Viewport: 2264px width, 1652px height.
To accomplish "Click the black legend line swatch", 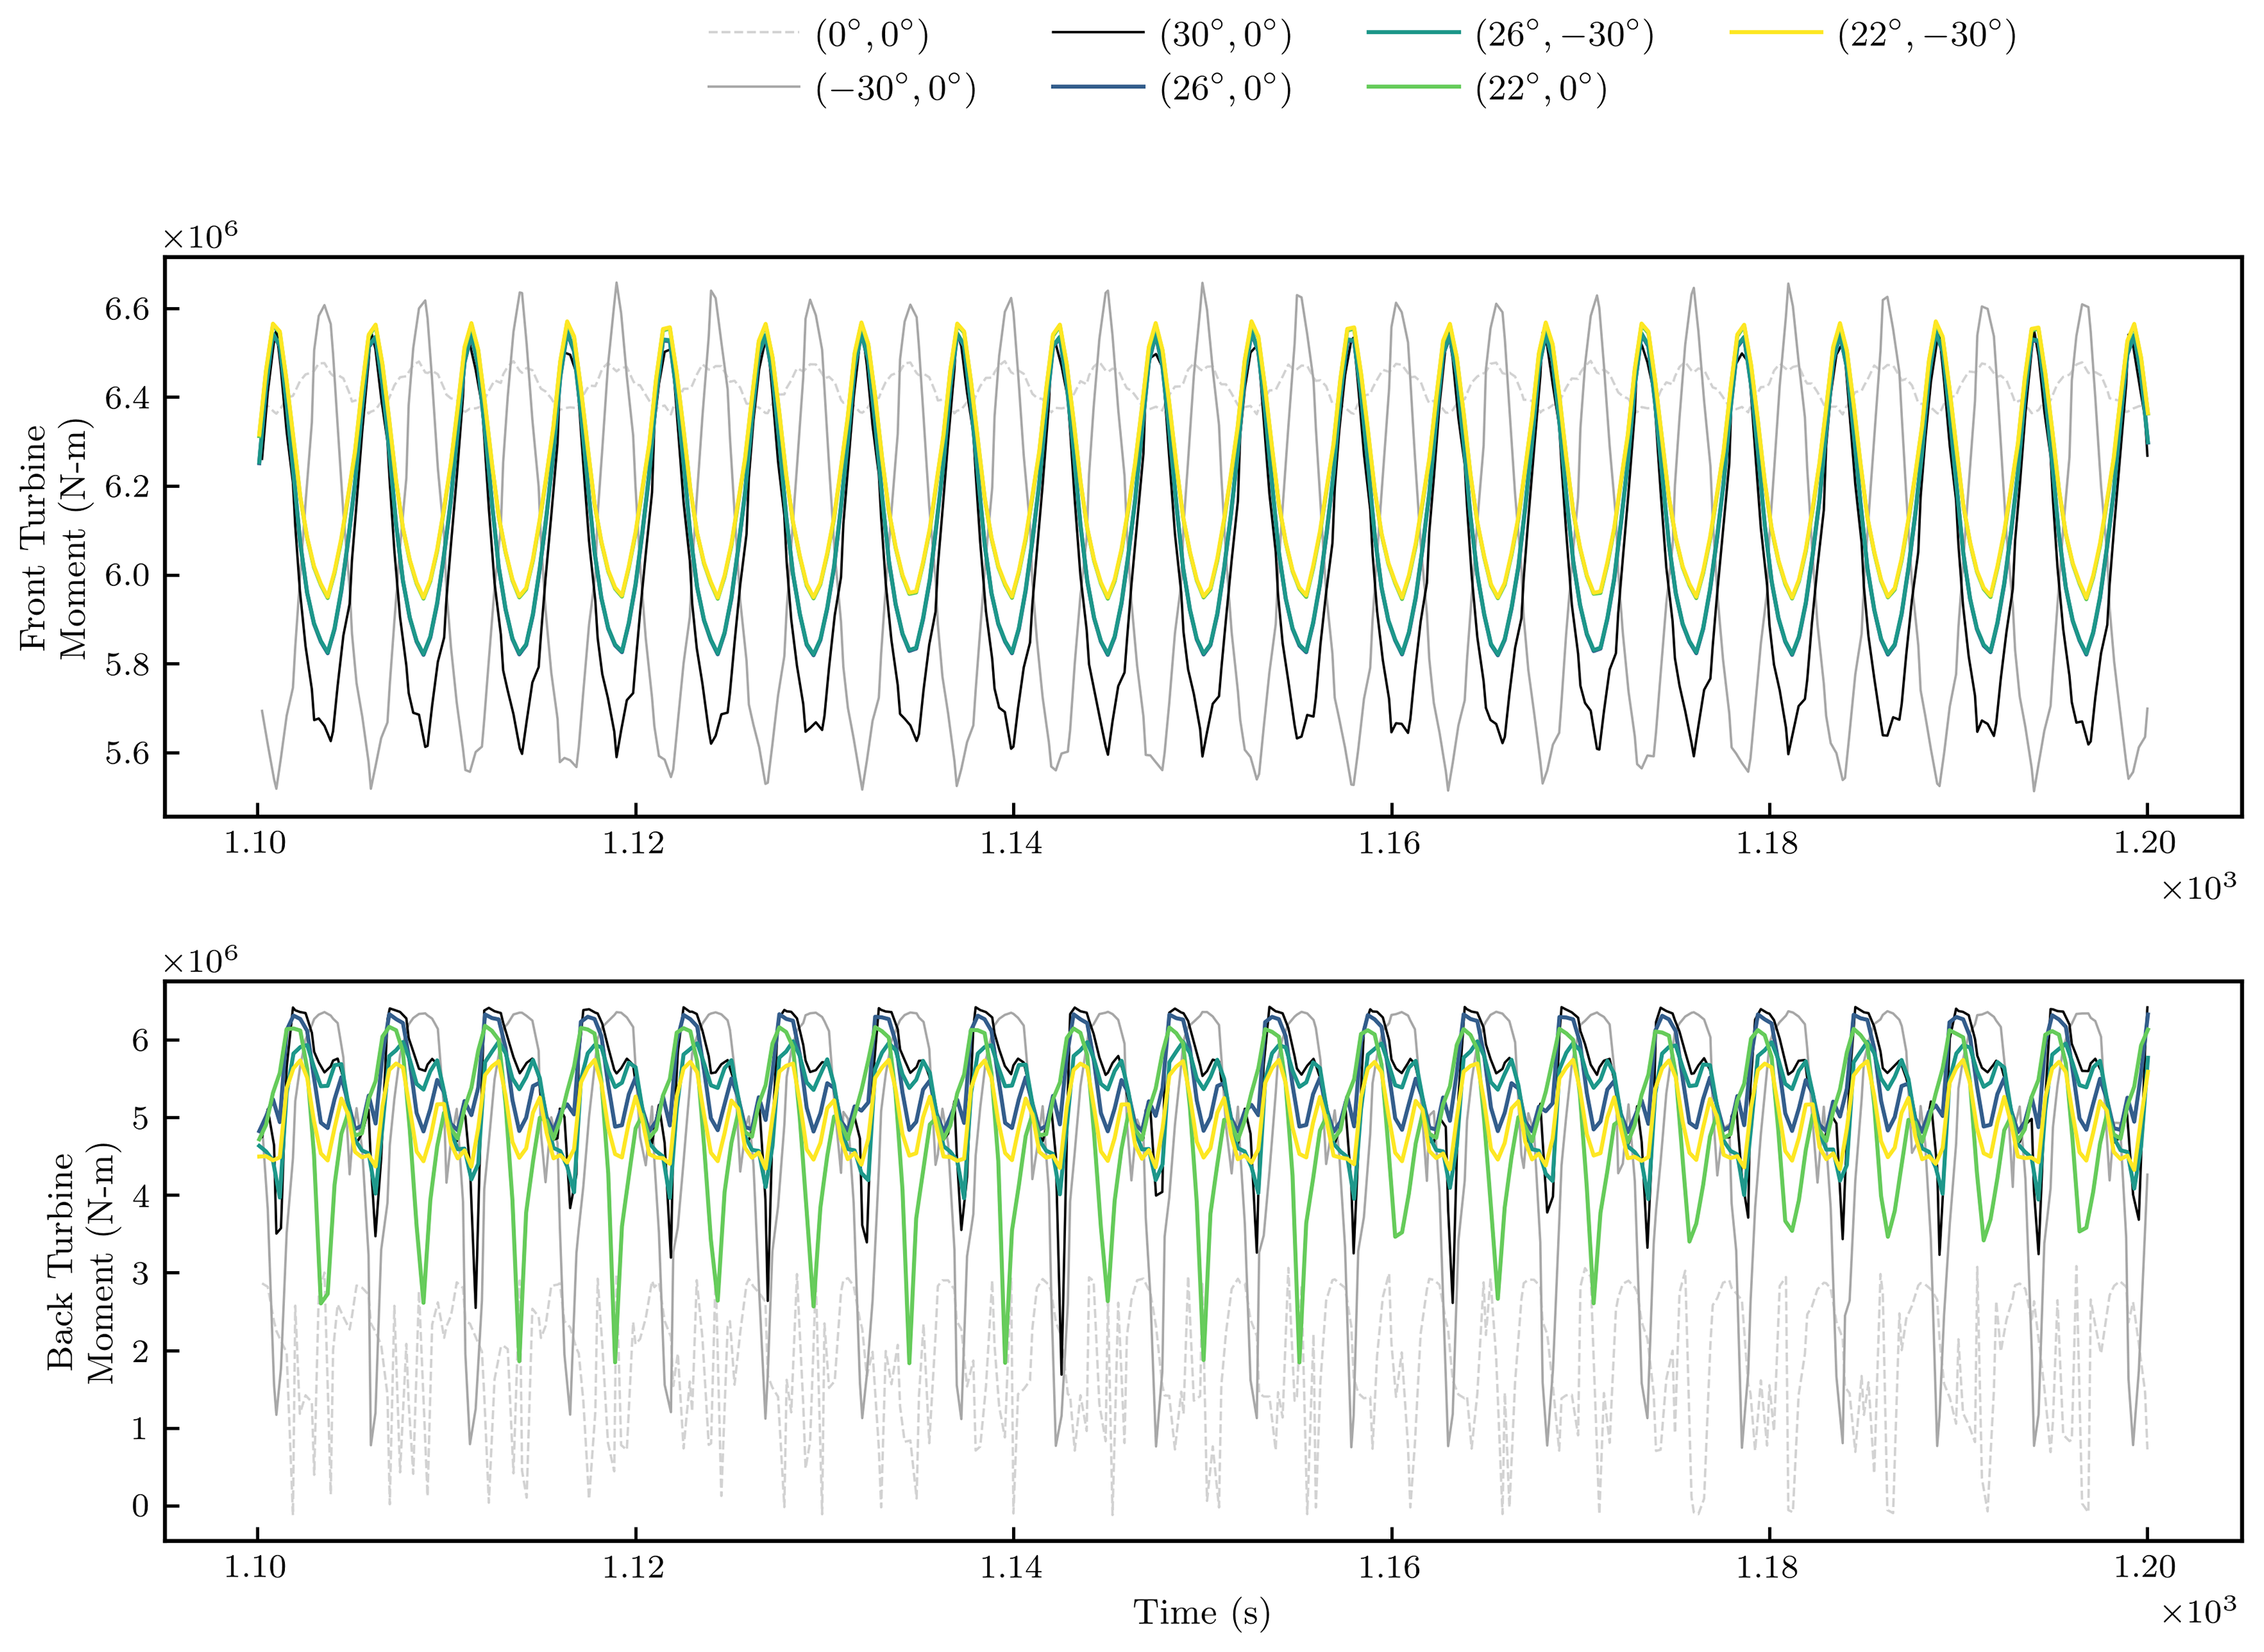I will point(1098,33).
